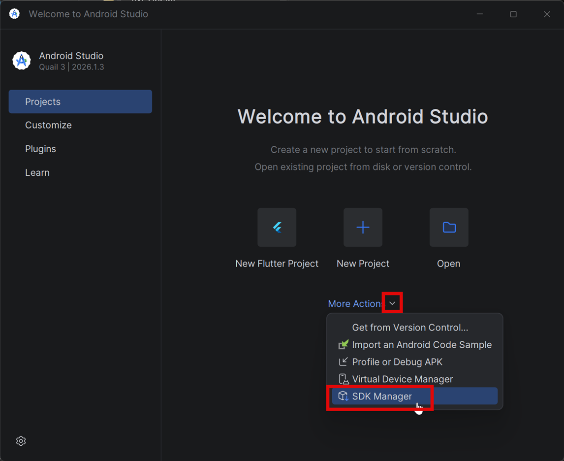Maximize the Welcome window
564x461 pixels.
(513, 14)
